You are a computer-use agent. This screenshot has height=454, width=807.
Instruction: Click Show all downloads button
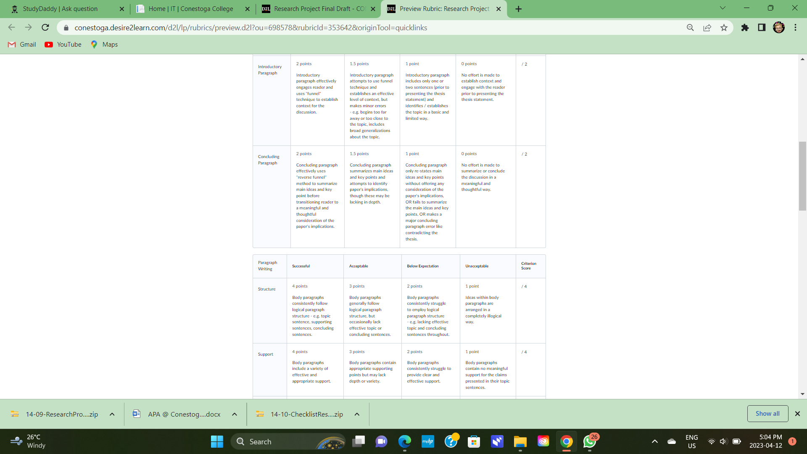pos(767,414)
